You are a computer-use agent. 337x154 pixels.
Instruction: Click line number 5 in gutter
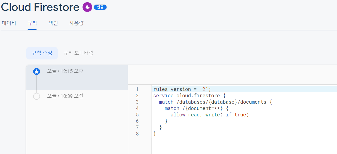(x=137, y=115)
